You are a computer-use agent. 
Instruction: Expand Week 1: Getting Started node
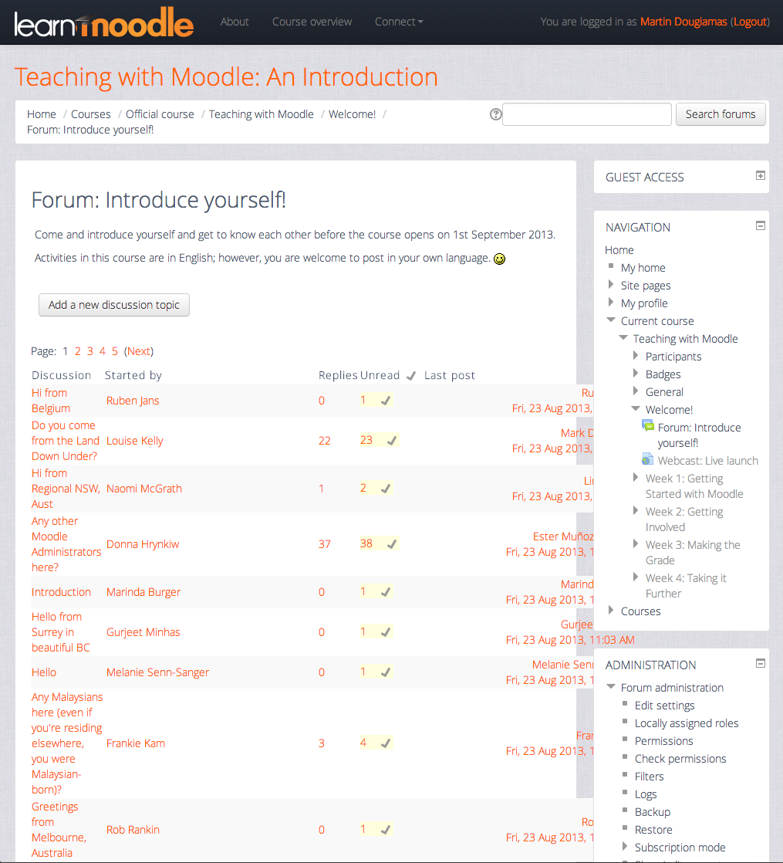[636, 477]
